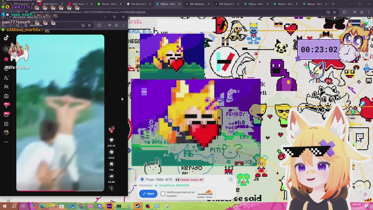Image resolution: width=373 pixels, height=210 pixels.
Task: Open the LIVE icon in the TikTok sidebar
Action: [x=6, y=96]
